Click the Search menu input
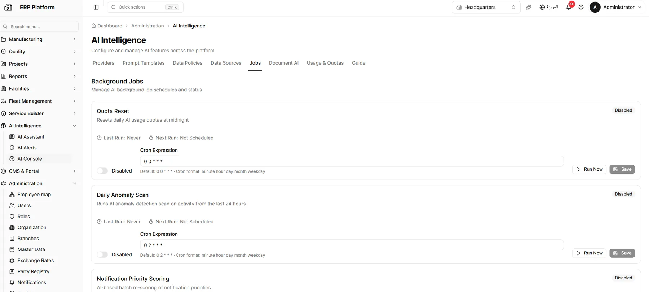The width and height of the screenshot is (649, 292). (x=39, y=26)
